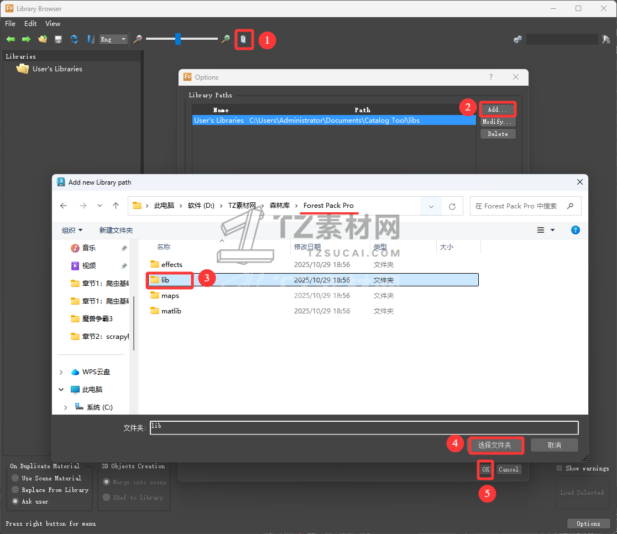Click the zoom-out magnifier icon
The width and height of the screenshot is (617, 534).
[137, 39]
